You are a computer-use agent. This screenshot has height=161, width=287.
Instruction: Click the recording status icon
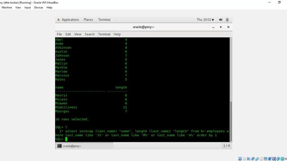pos(270,159)
